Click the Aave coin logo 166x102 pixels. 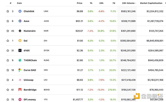20,21
